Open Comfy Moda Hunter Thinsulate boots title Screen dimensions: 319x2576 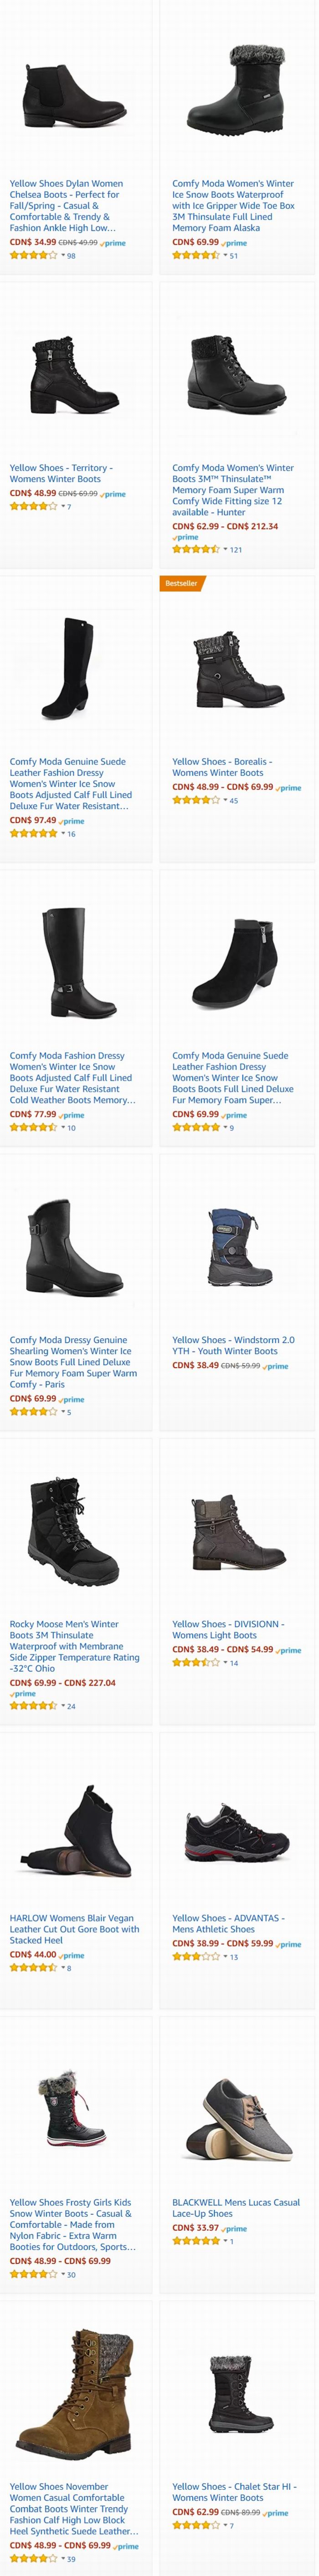point(233,490)
